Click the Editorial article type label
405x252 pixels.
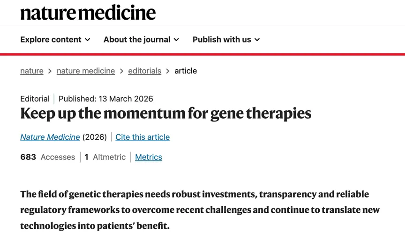point(35,99)
